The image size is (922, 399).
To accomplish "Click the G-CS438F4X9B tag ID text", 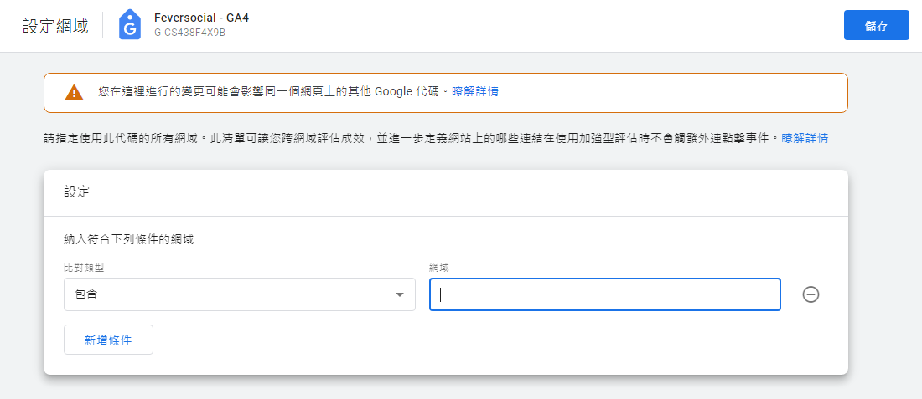I will pyautogui.click(x=189, y=33).
